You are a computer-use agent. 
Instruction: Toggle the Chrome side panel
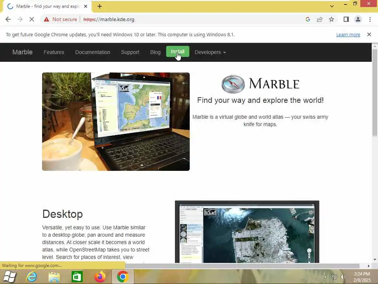click(x=346, y=19)
